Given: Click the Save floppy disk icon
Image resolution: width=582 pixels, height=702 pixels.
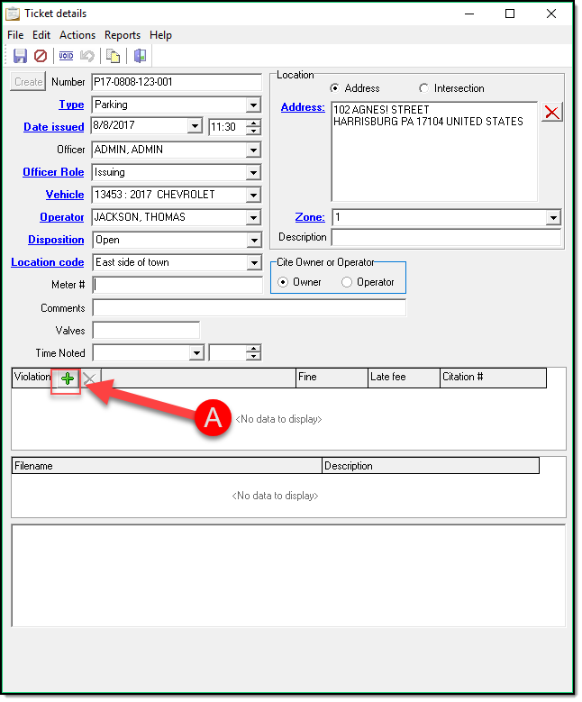Looking at the screenshot, I should click(20, 56).
